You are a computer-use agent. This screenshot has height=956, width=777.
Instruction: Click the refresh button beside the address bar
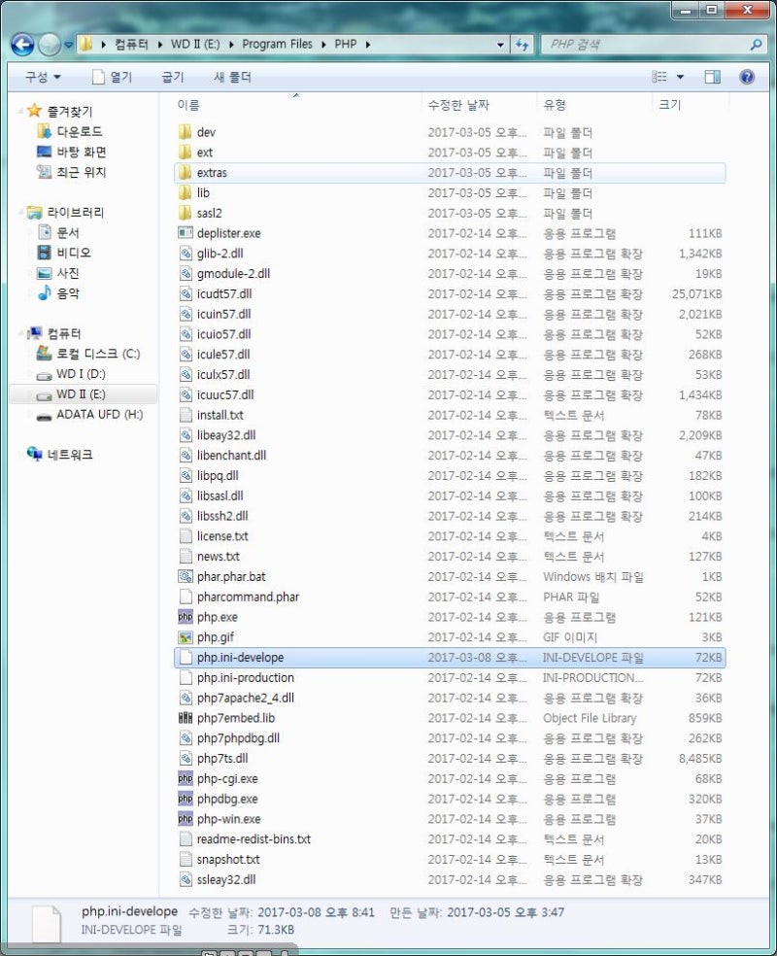pyautogui.click(x=523, y=45)
